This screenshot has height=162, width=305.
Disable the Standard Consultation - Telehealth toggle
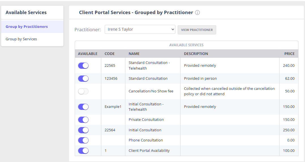coord(83,66)
